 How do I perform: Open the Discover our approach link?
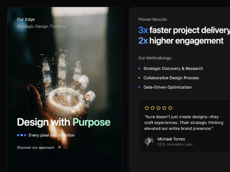36,147
